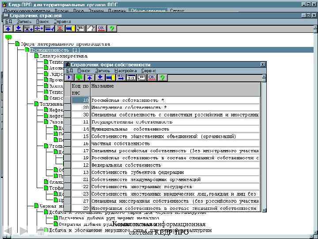Click the blue-yellow marker icon in industries toolbar
Image resolution: width=318 pixels, height=239 pixels.
(70, 29)
